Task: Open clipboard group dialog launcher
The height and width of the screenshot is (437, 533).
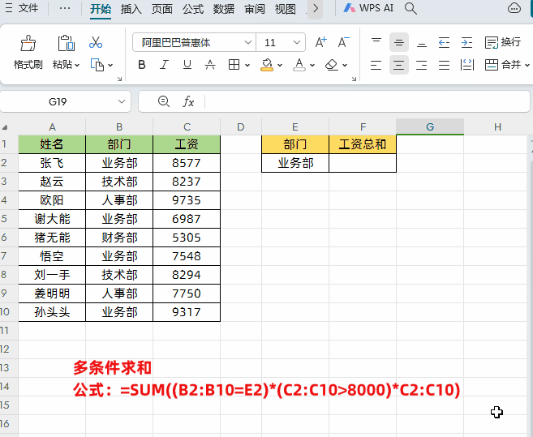Action: tap(119, 79)
